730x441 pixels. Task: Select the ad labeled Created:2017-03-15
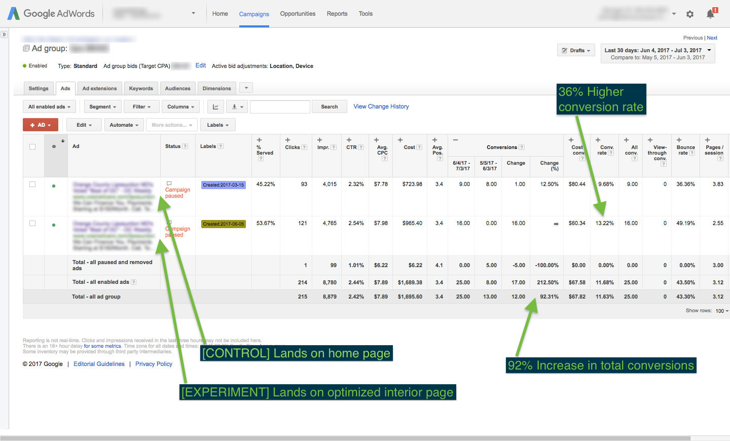pyautogui.click(x=32, y=185)
